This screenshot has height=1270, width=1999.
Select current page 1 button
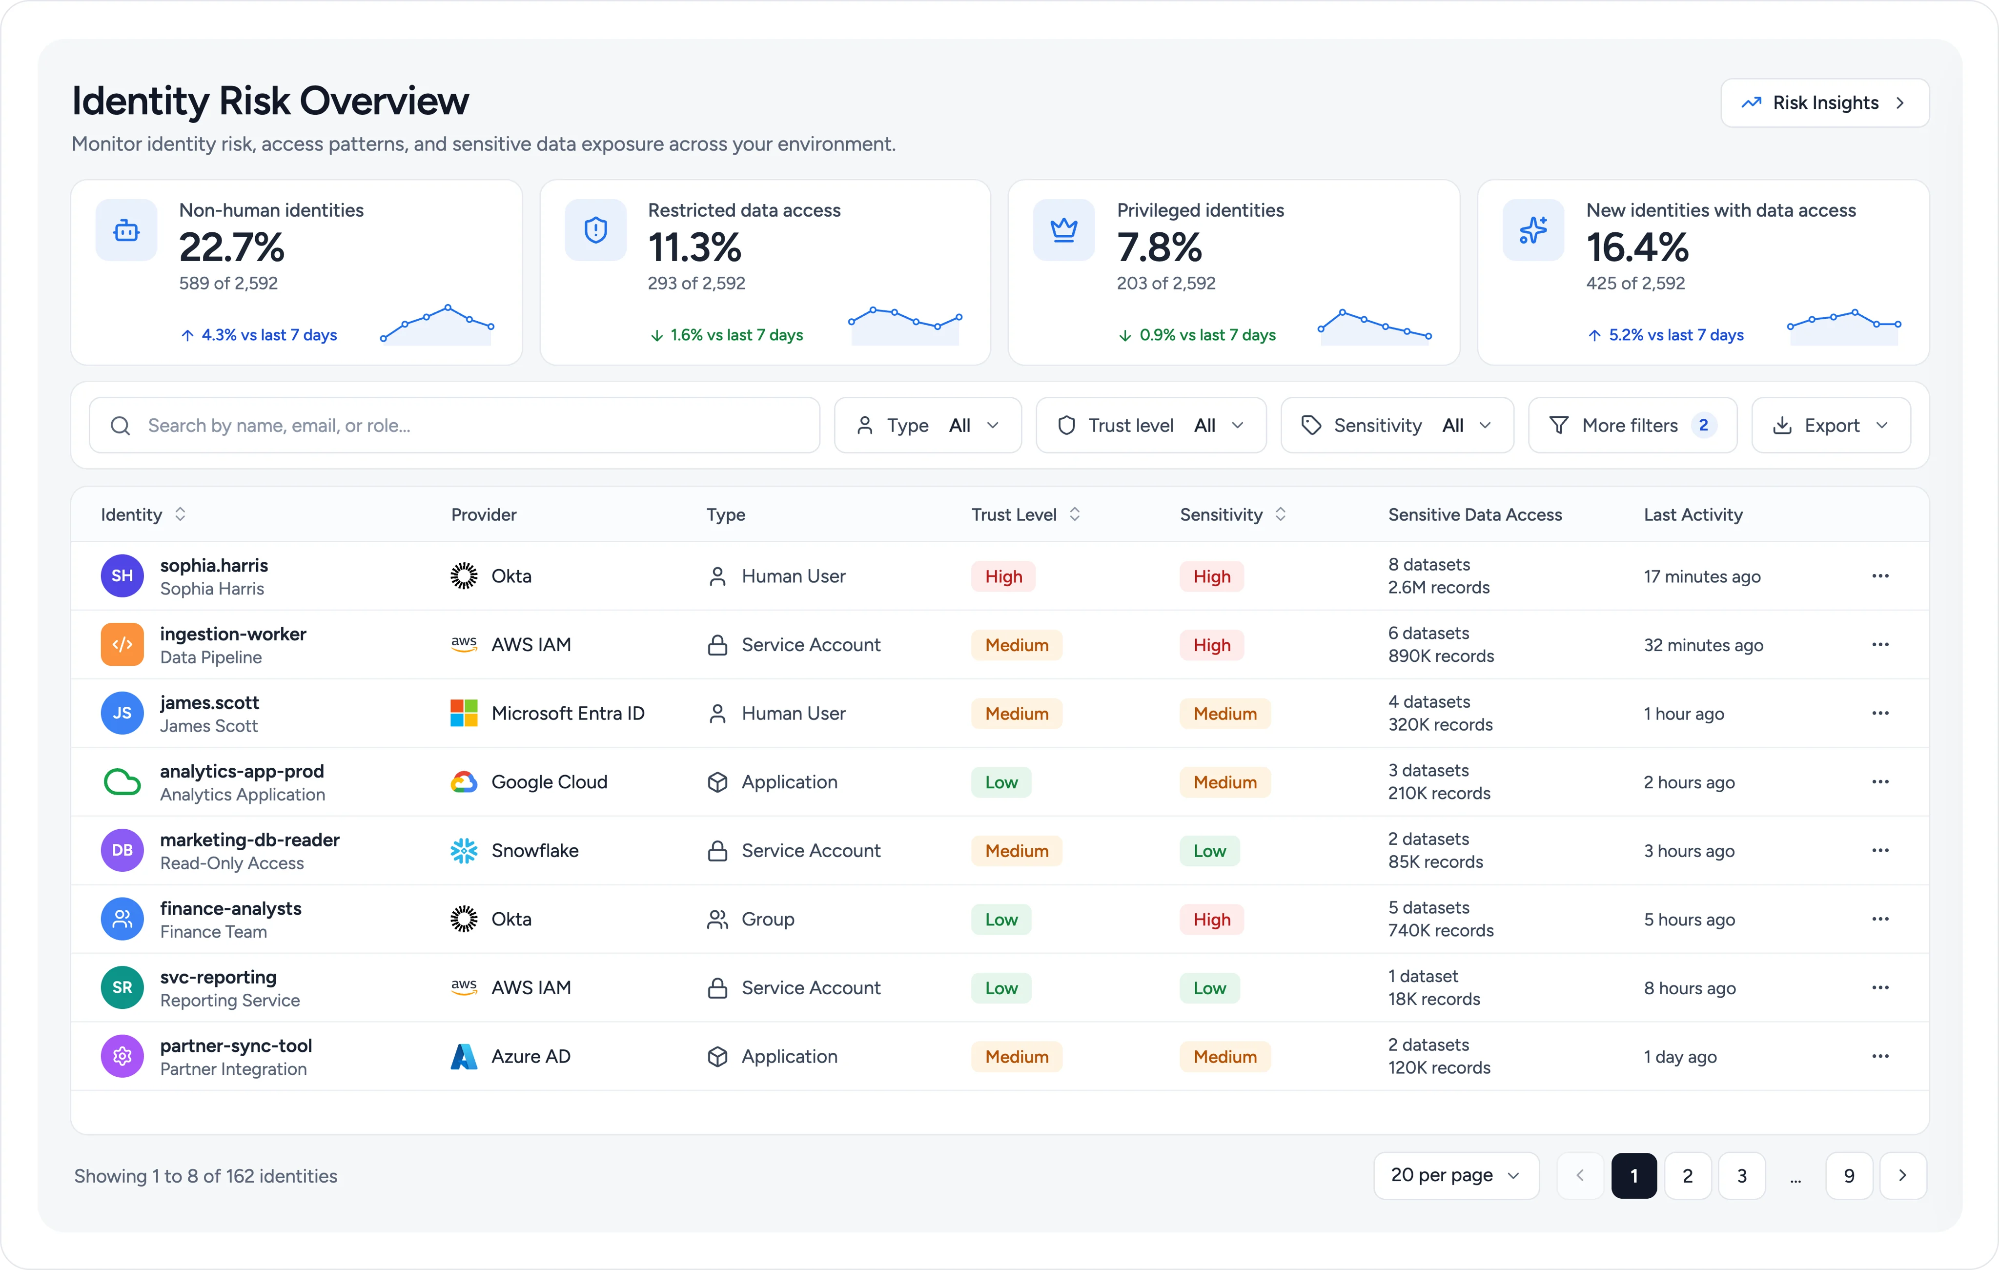pos(1634,1176)
